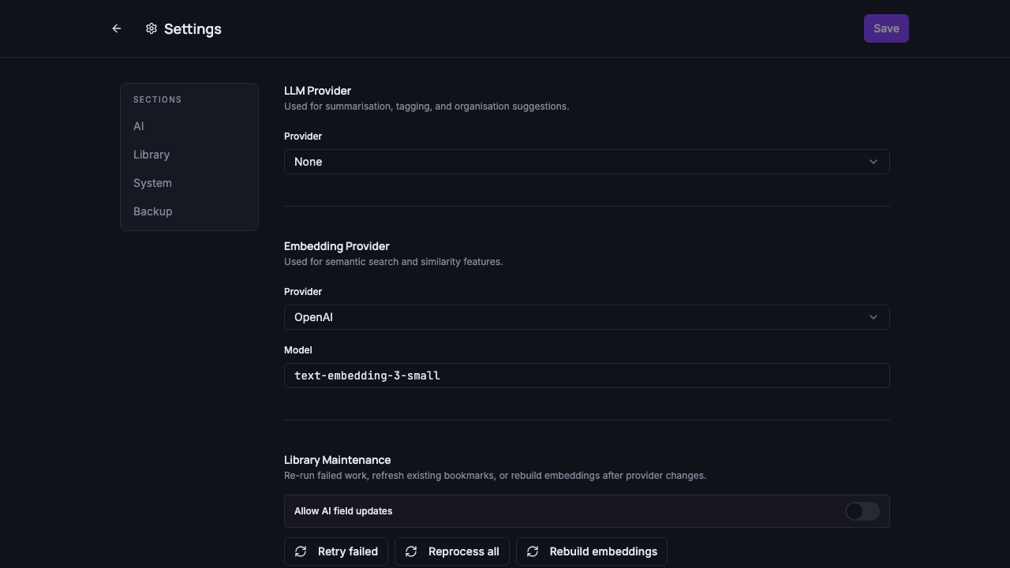Click the refresh icon on Reprocess all
The height and width of the screenshot is (568, 1010).
tap(411, 551)
